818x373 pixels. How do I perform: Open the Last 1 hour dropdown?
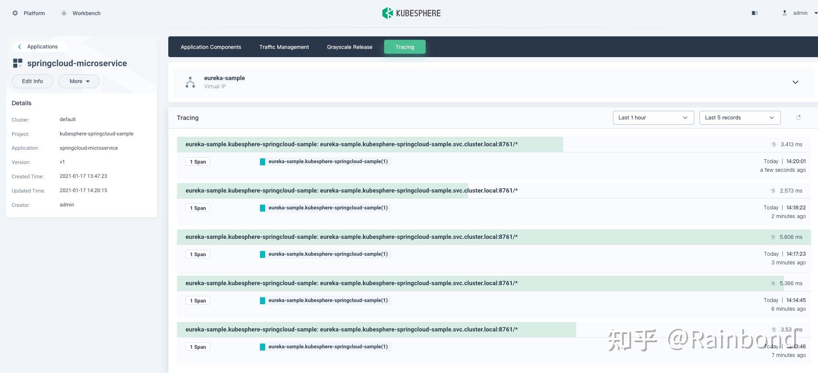[653, 118]
